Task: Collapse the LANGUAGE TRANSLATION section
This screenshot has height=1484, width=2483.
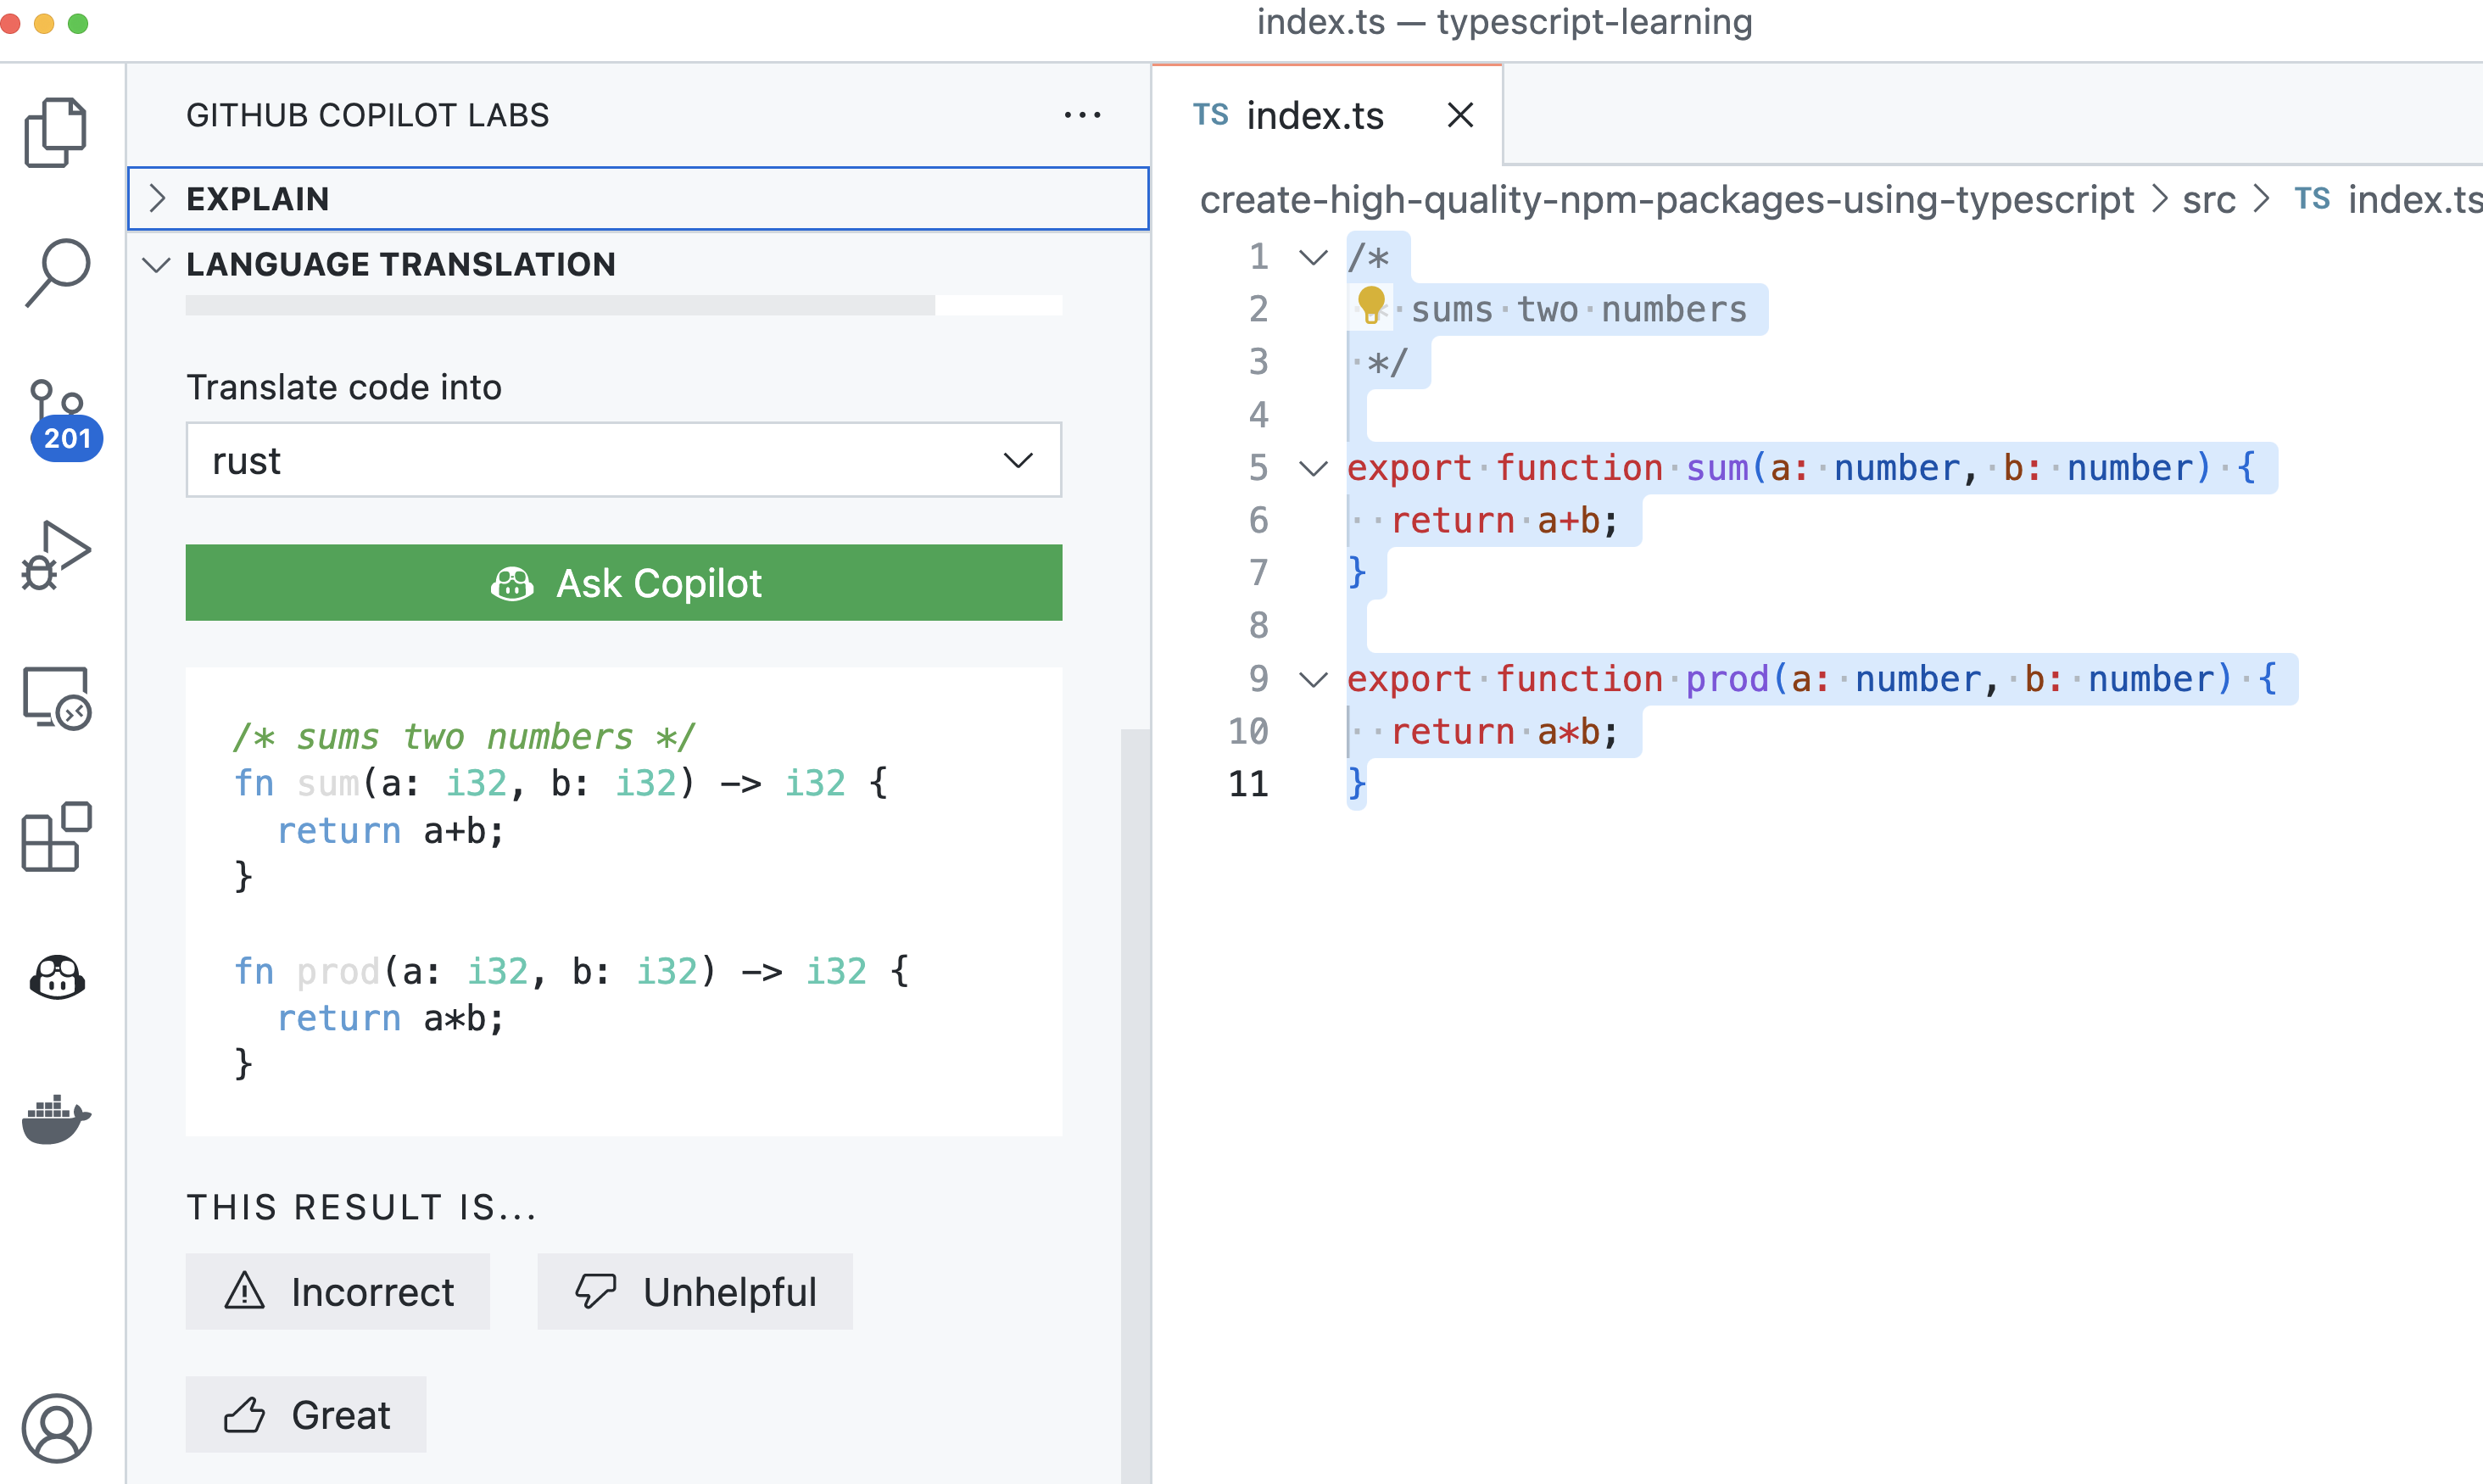Action: [400, 264]
